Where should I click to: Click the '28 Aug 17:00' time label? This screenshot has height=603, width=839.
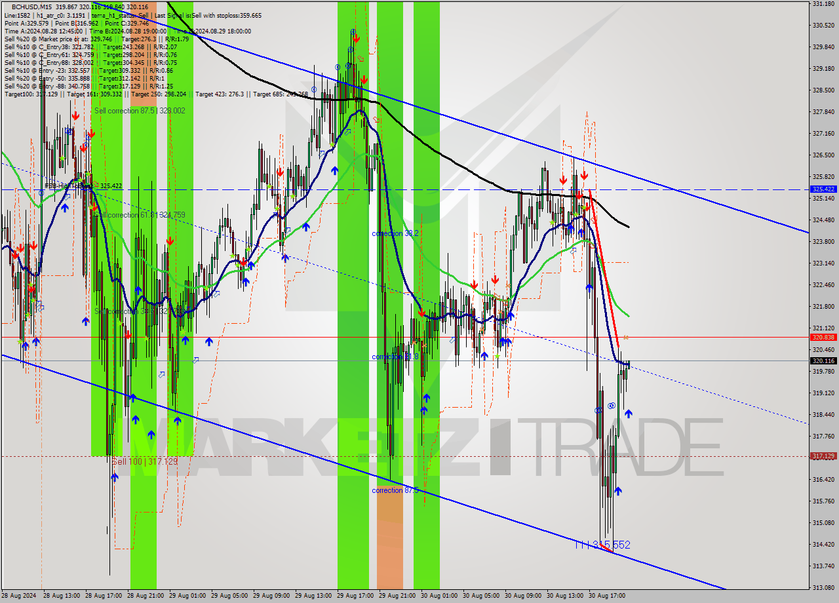(104, 596)
